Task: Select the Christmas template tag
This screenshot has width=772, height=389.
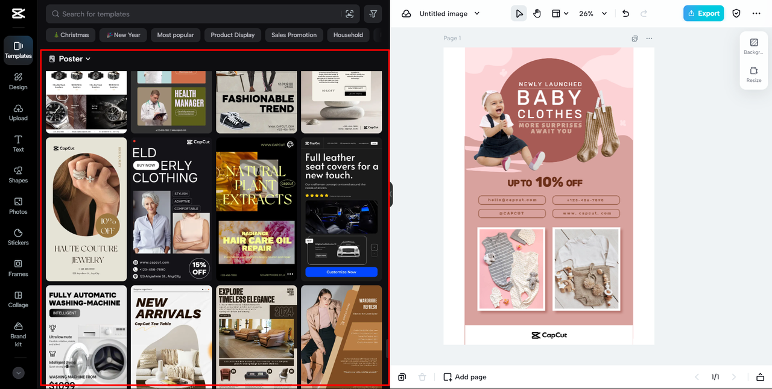Action: [x=71, y=35]
